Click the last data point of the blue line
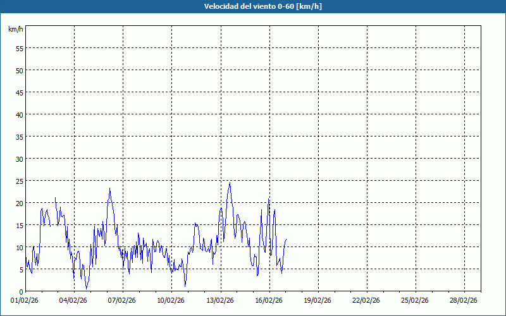 [287, 239]
